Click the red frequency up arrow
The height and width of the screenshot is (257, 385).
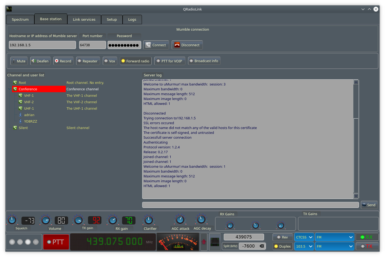(204, 242)
